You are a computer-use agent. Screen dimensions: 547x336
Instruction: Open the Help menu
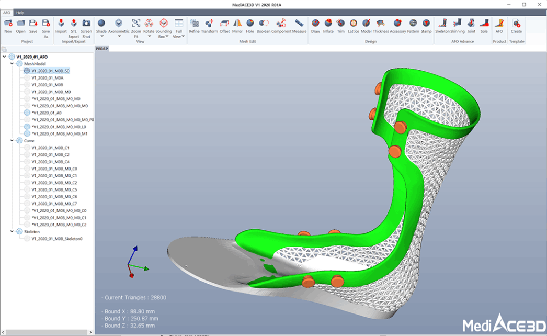[x=20, y=13]
